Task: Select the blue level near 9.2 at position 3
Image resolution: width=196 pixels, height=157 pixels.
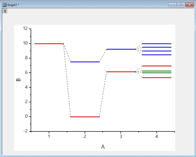Action: (x=121, y=49)
